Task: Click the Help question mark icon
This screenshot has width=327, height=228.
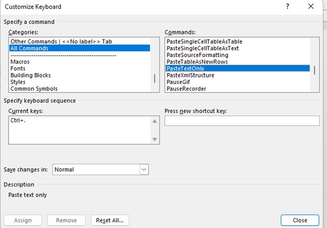Action: (287, 7)
